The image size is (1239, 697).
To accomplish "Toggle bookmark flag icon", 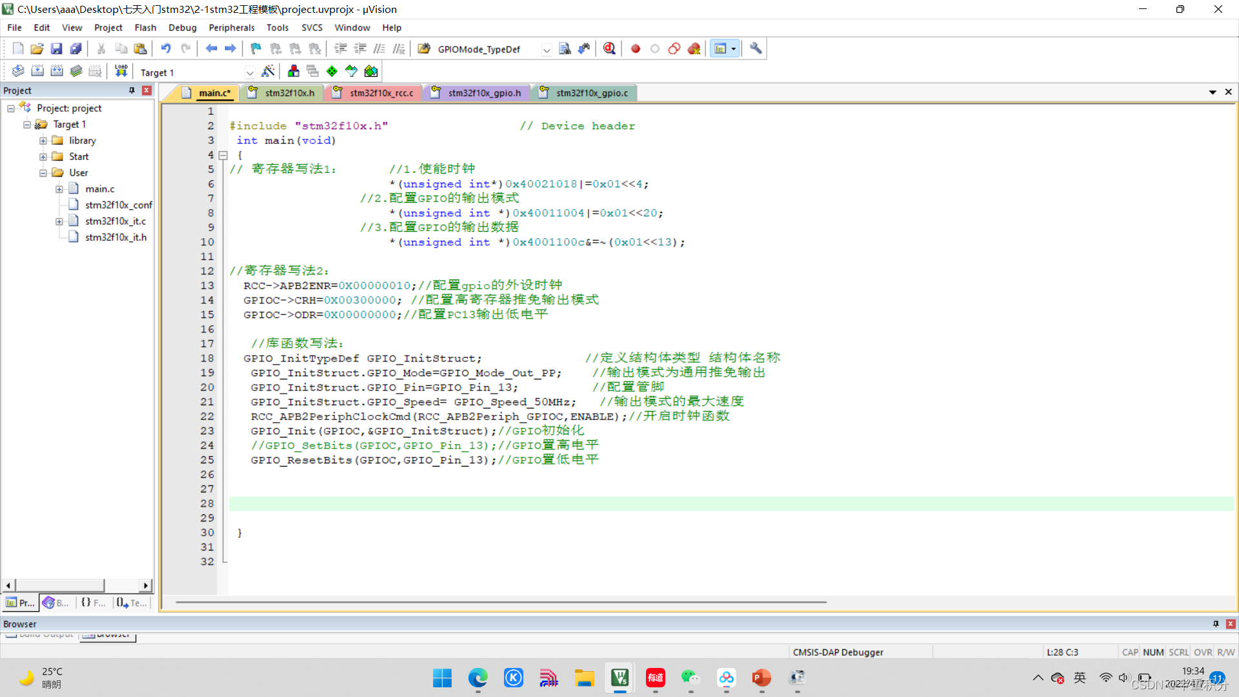I will [256, 48].
